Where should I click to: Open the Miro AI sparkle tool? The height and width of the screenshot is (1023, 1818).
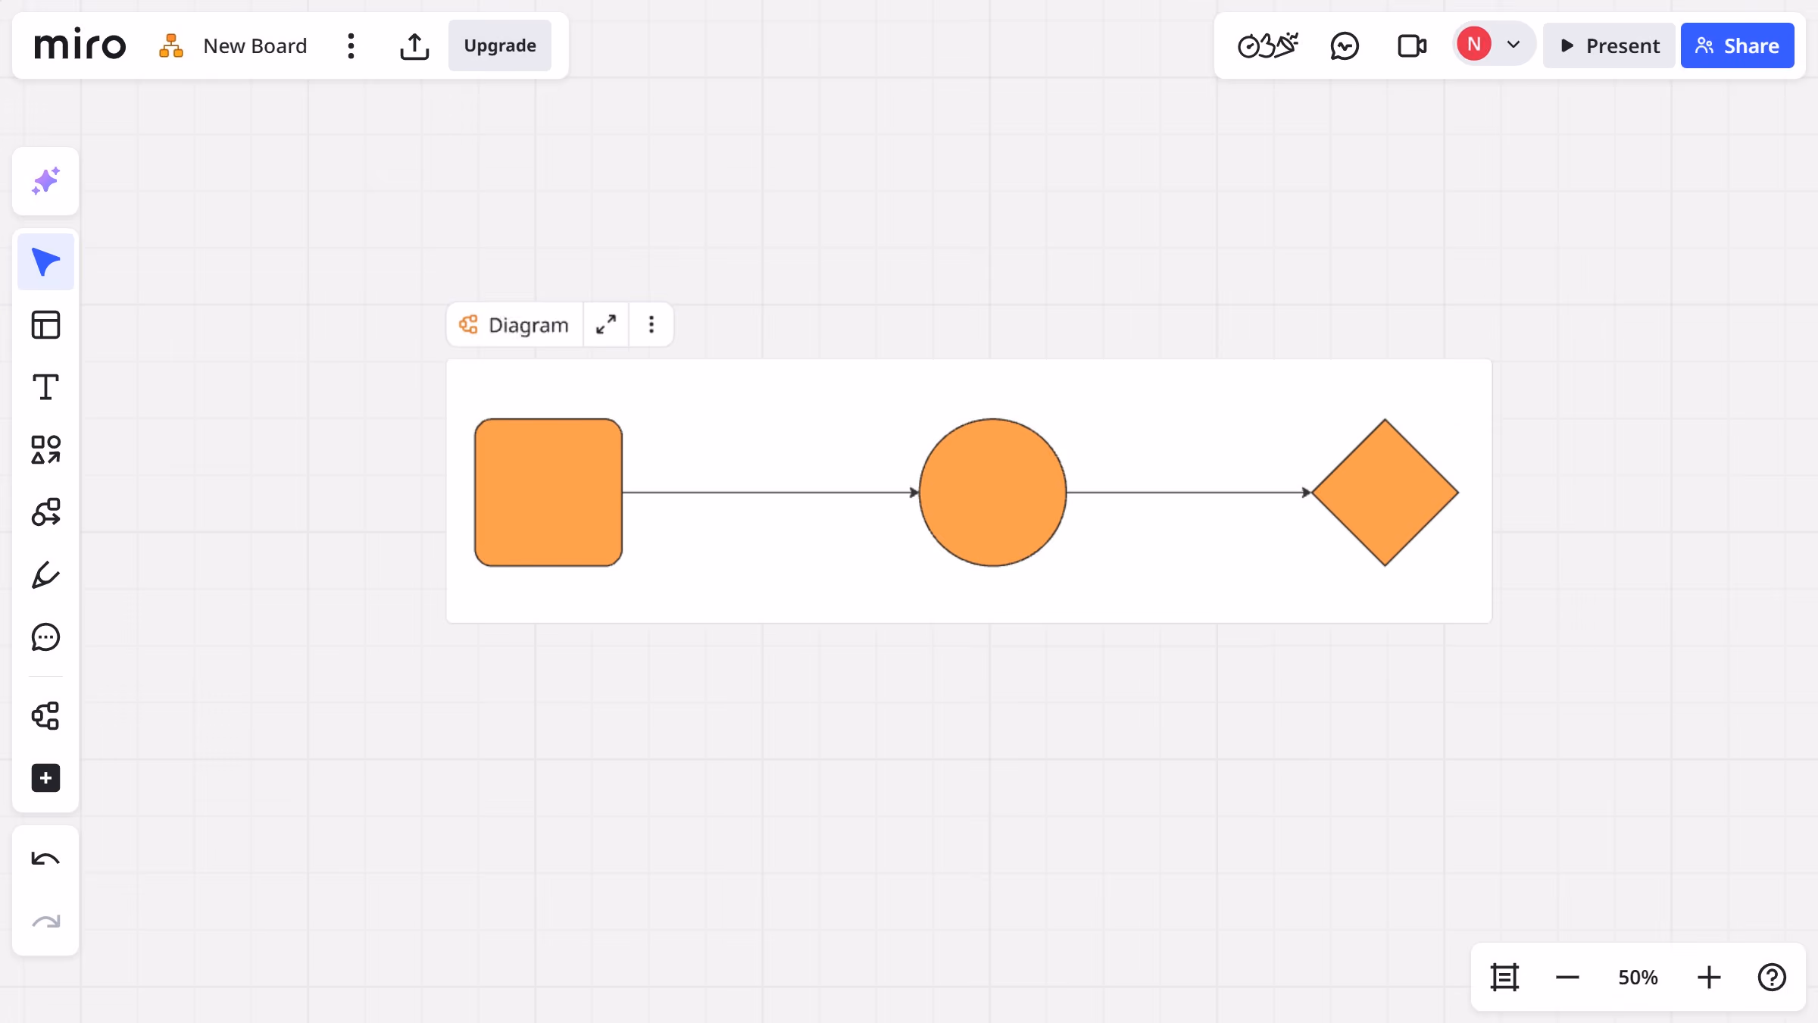pyautogui.click(x=45, y=181)
